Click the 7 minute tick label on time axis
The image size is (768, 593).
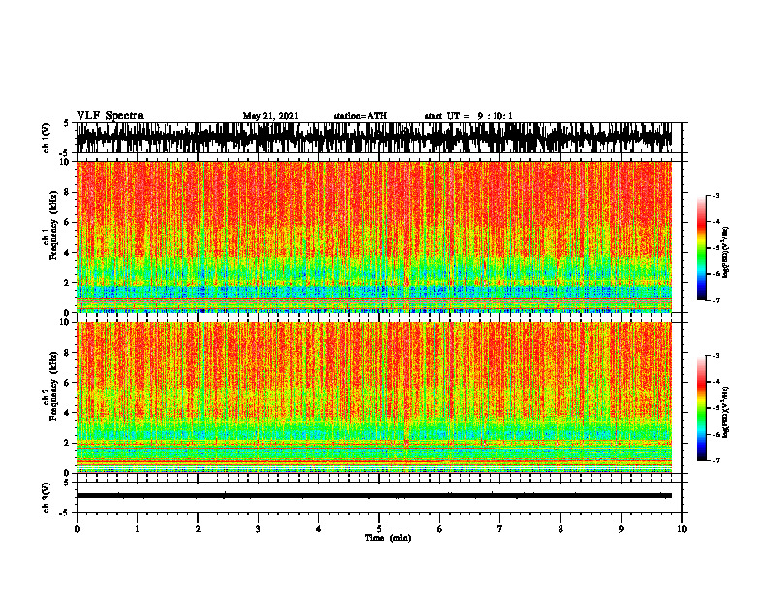pyautogui.click(x=500, y=529)
